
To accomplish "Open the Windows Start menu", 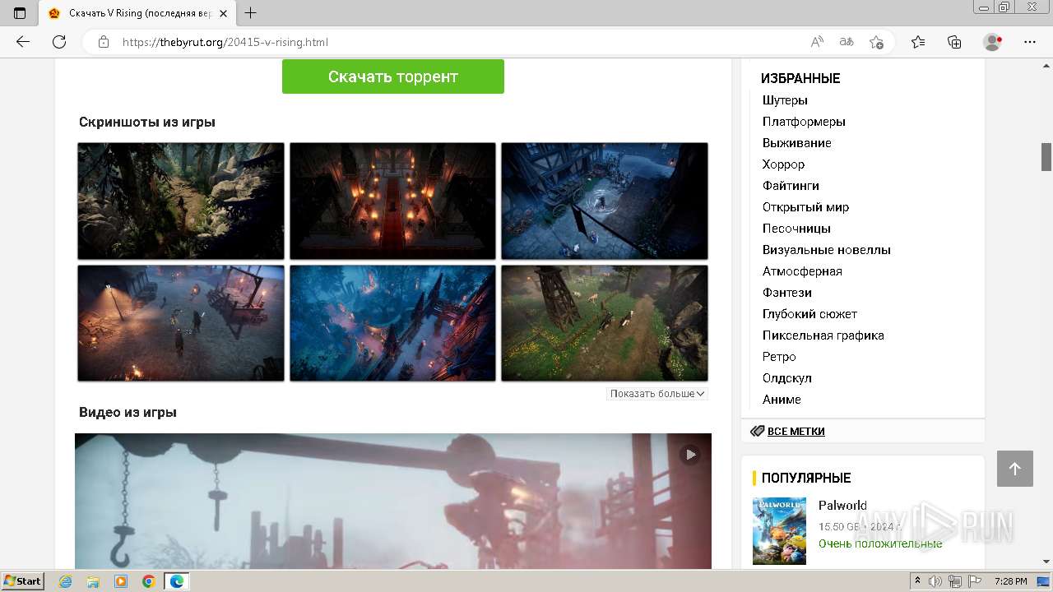I will [23, 581].
